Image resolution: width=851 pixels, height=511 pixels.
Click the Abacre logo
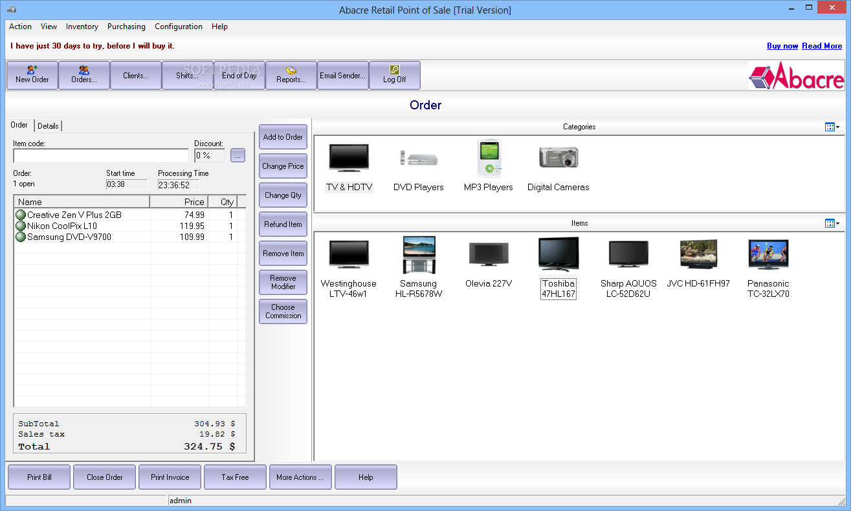[x=796, y=75]
